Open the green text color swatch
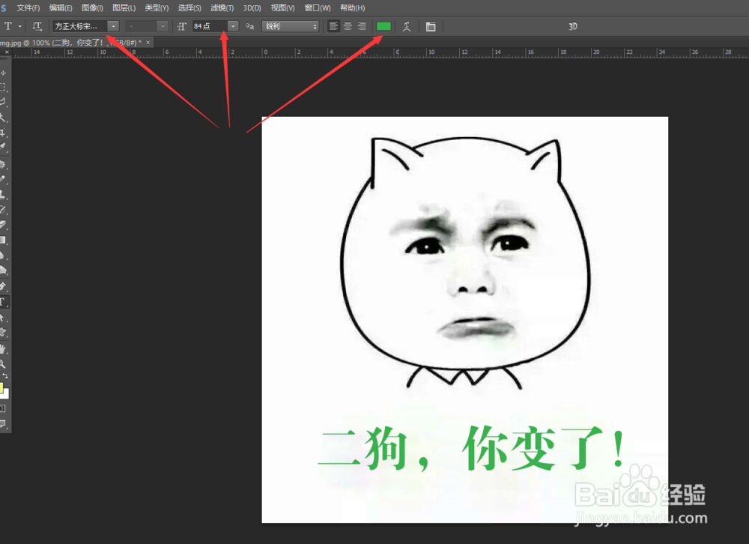749x544 pixels. [383, 26]
